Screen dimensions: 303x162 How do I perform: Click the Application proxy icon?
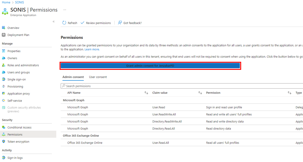pos(4,93)
